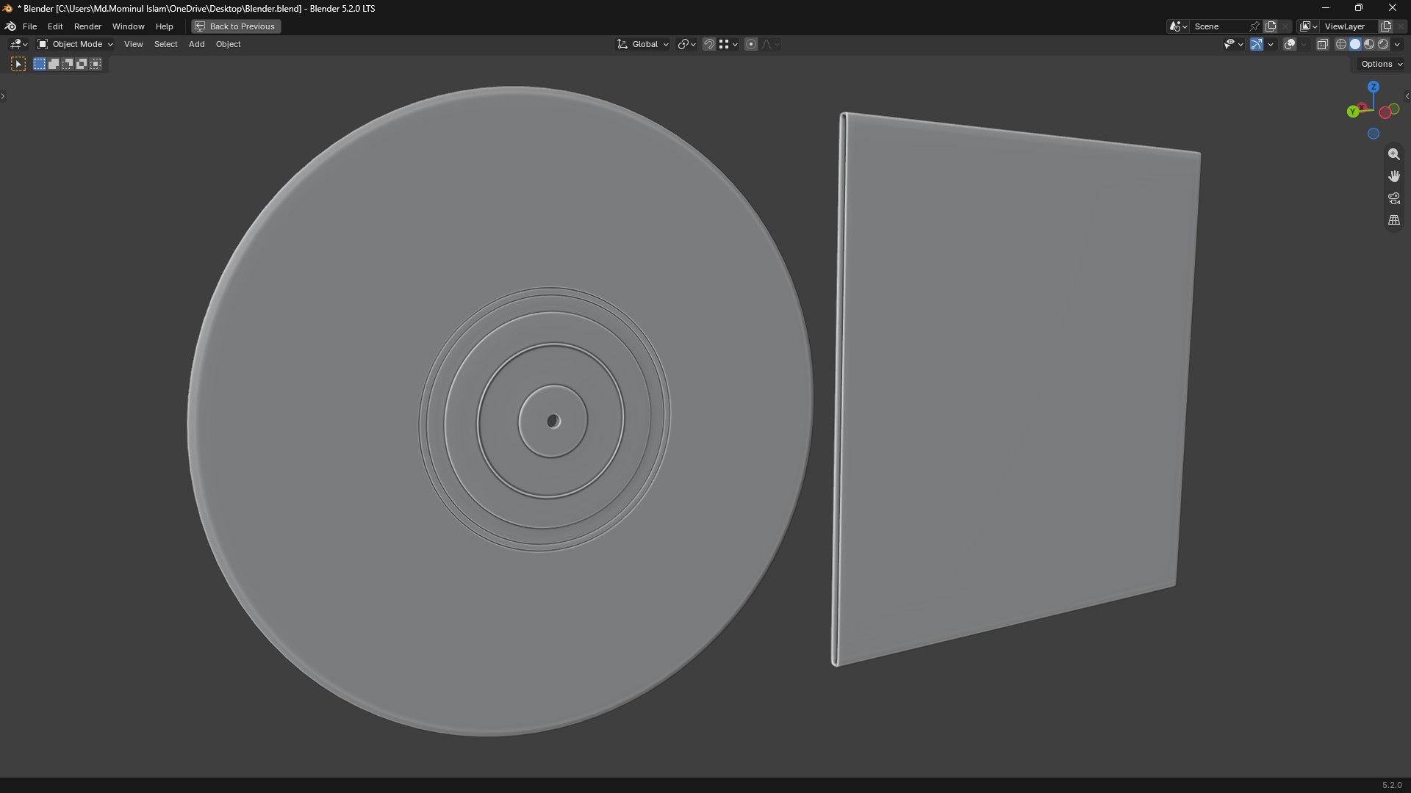
Task: Open the Options dropdown
Action: pyautogui.click(x=1382, y=65)
